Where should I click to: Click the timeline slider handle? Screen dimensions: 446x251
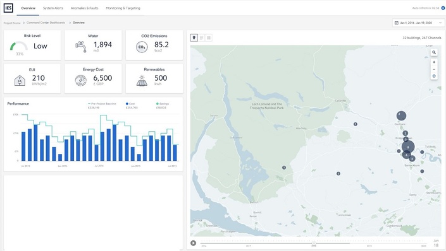click(x=314, y=243)
